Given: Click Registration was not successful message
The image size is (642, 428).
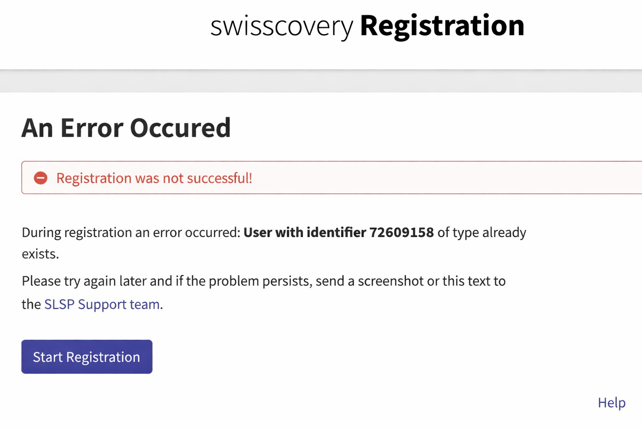Looking at the screenshot, I should tap(154, 178).
